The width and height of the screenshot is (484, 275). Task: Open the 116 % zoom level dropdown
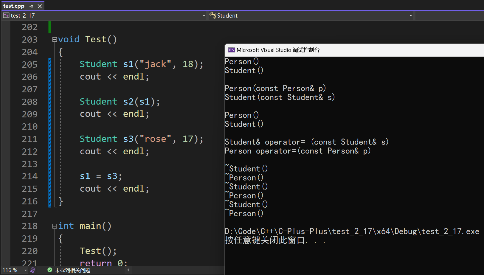click(x=26, y=270)
